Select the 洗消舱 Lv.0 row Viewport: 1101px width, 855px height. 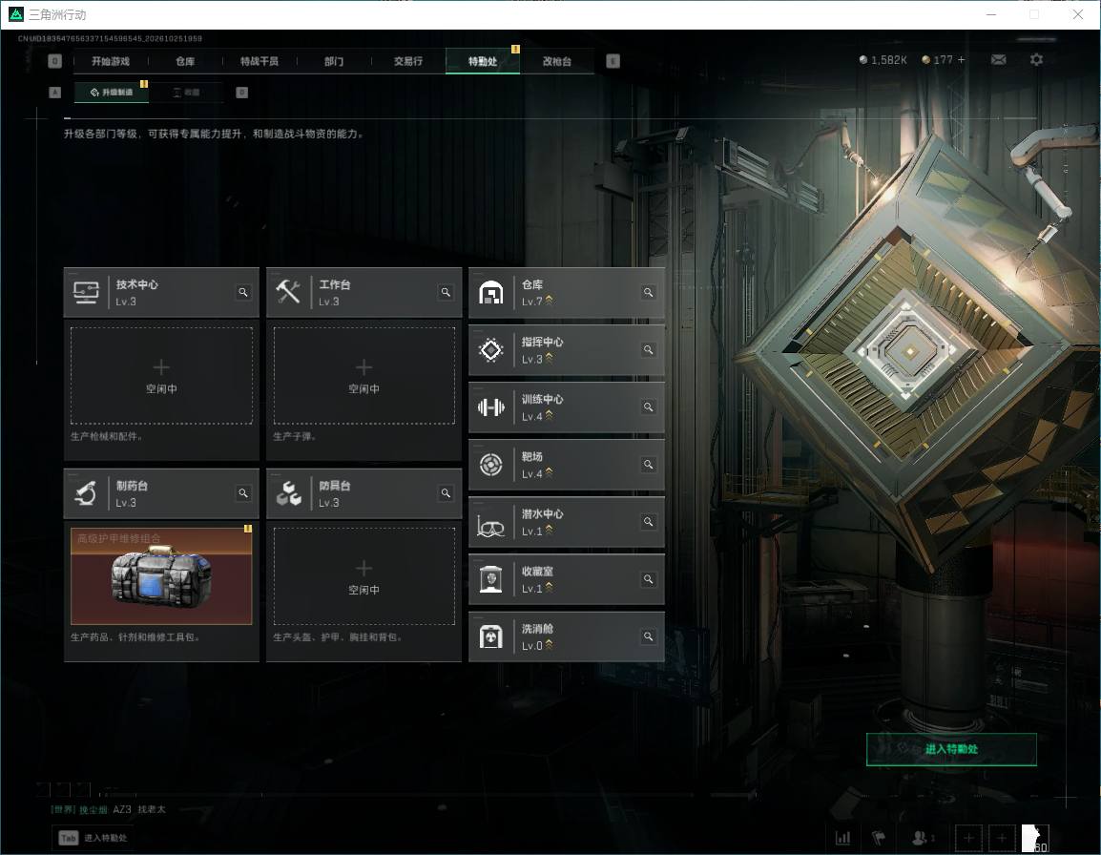(x=566, y=636)
